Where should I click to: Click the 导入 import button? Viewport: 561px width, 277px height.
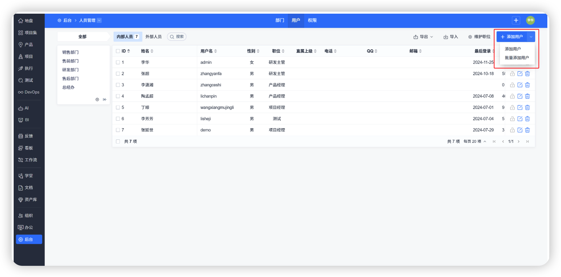click(x=451, y=37)
